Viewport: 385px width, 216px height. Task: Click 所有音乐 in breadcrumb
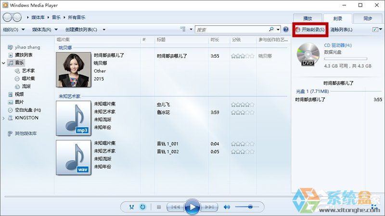pyautogui.click(x=77, y=17)
